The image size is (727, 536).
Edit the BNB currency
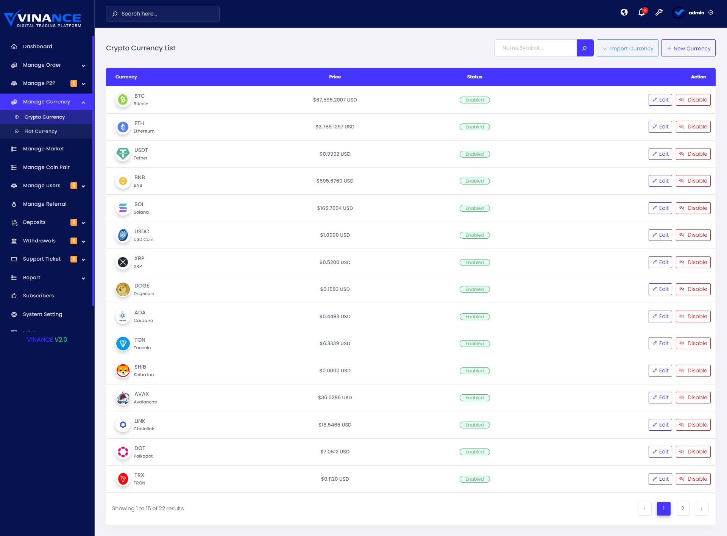(660, 181)
